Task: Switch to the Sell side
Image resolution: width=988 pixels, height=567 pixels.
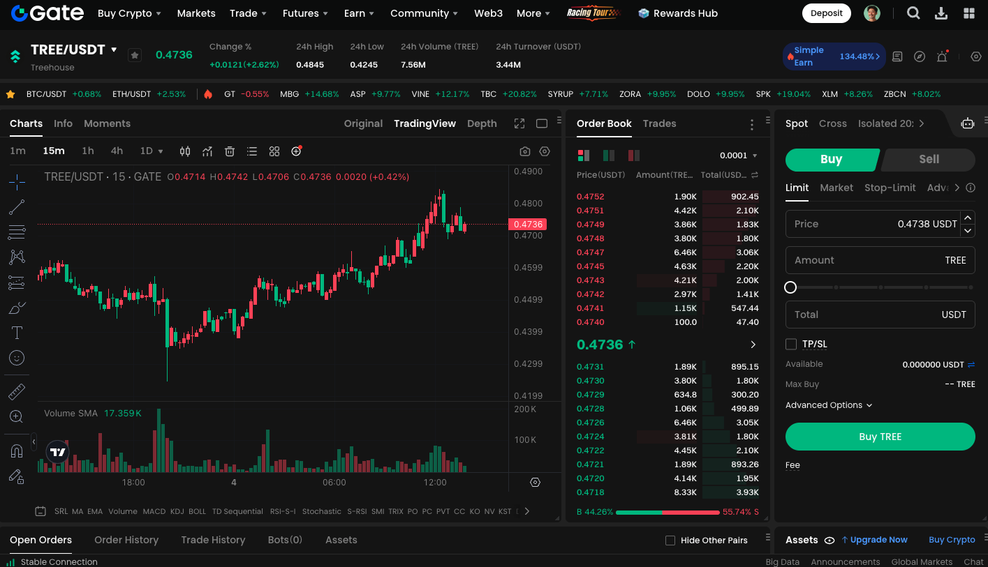Action: click(929, 160)
